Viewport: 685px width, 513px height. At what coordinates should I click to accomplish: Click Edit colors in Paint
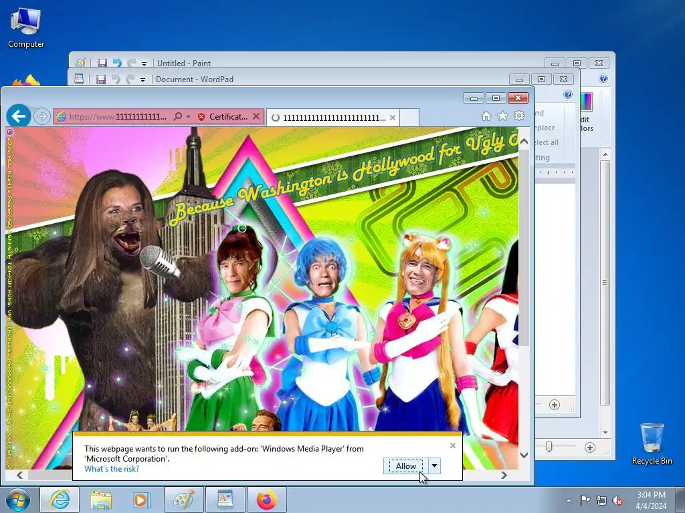pos(586,112)
